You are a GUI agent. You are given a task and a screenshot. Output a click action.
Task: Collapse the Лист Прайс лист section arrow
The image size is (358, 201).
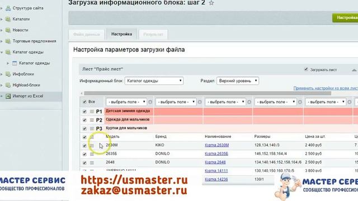354,70
